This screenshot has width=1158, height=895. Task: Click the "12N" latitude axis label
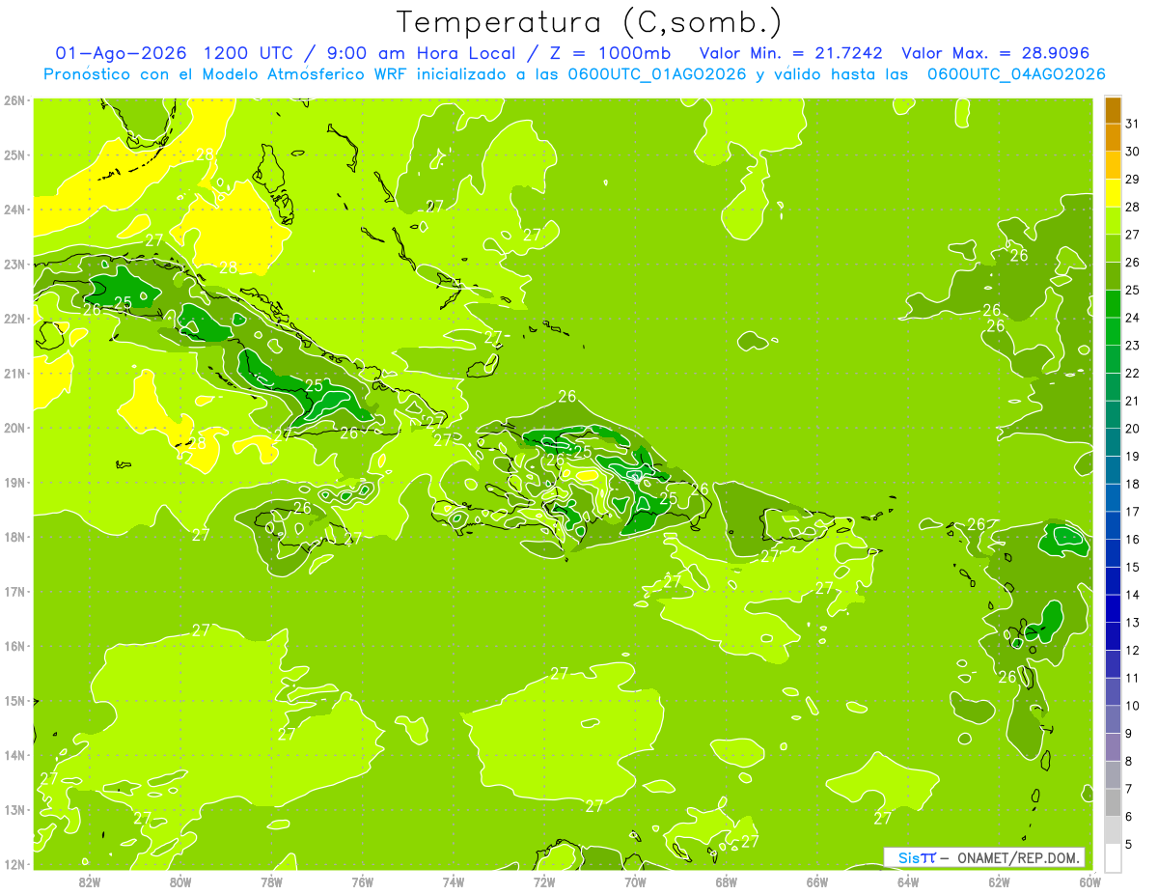click(x=14, y=864)
